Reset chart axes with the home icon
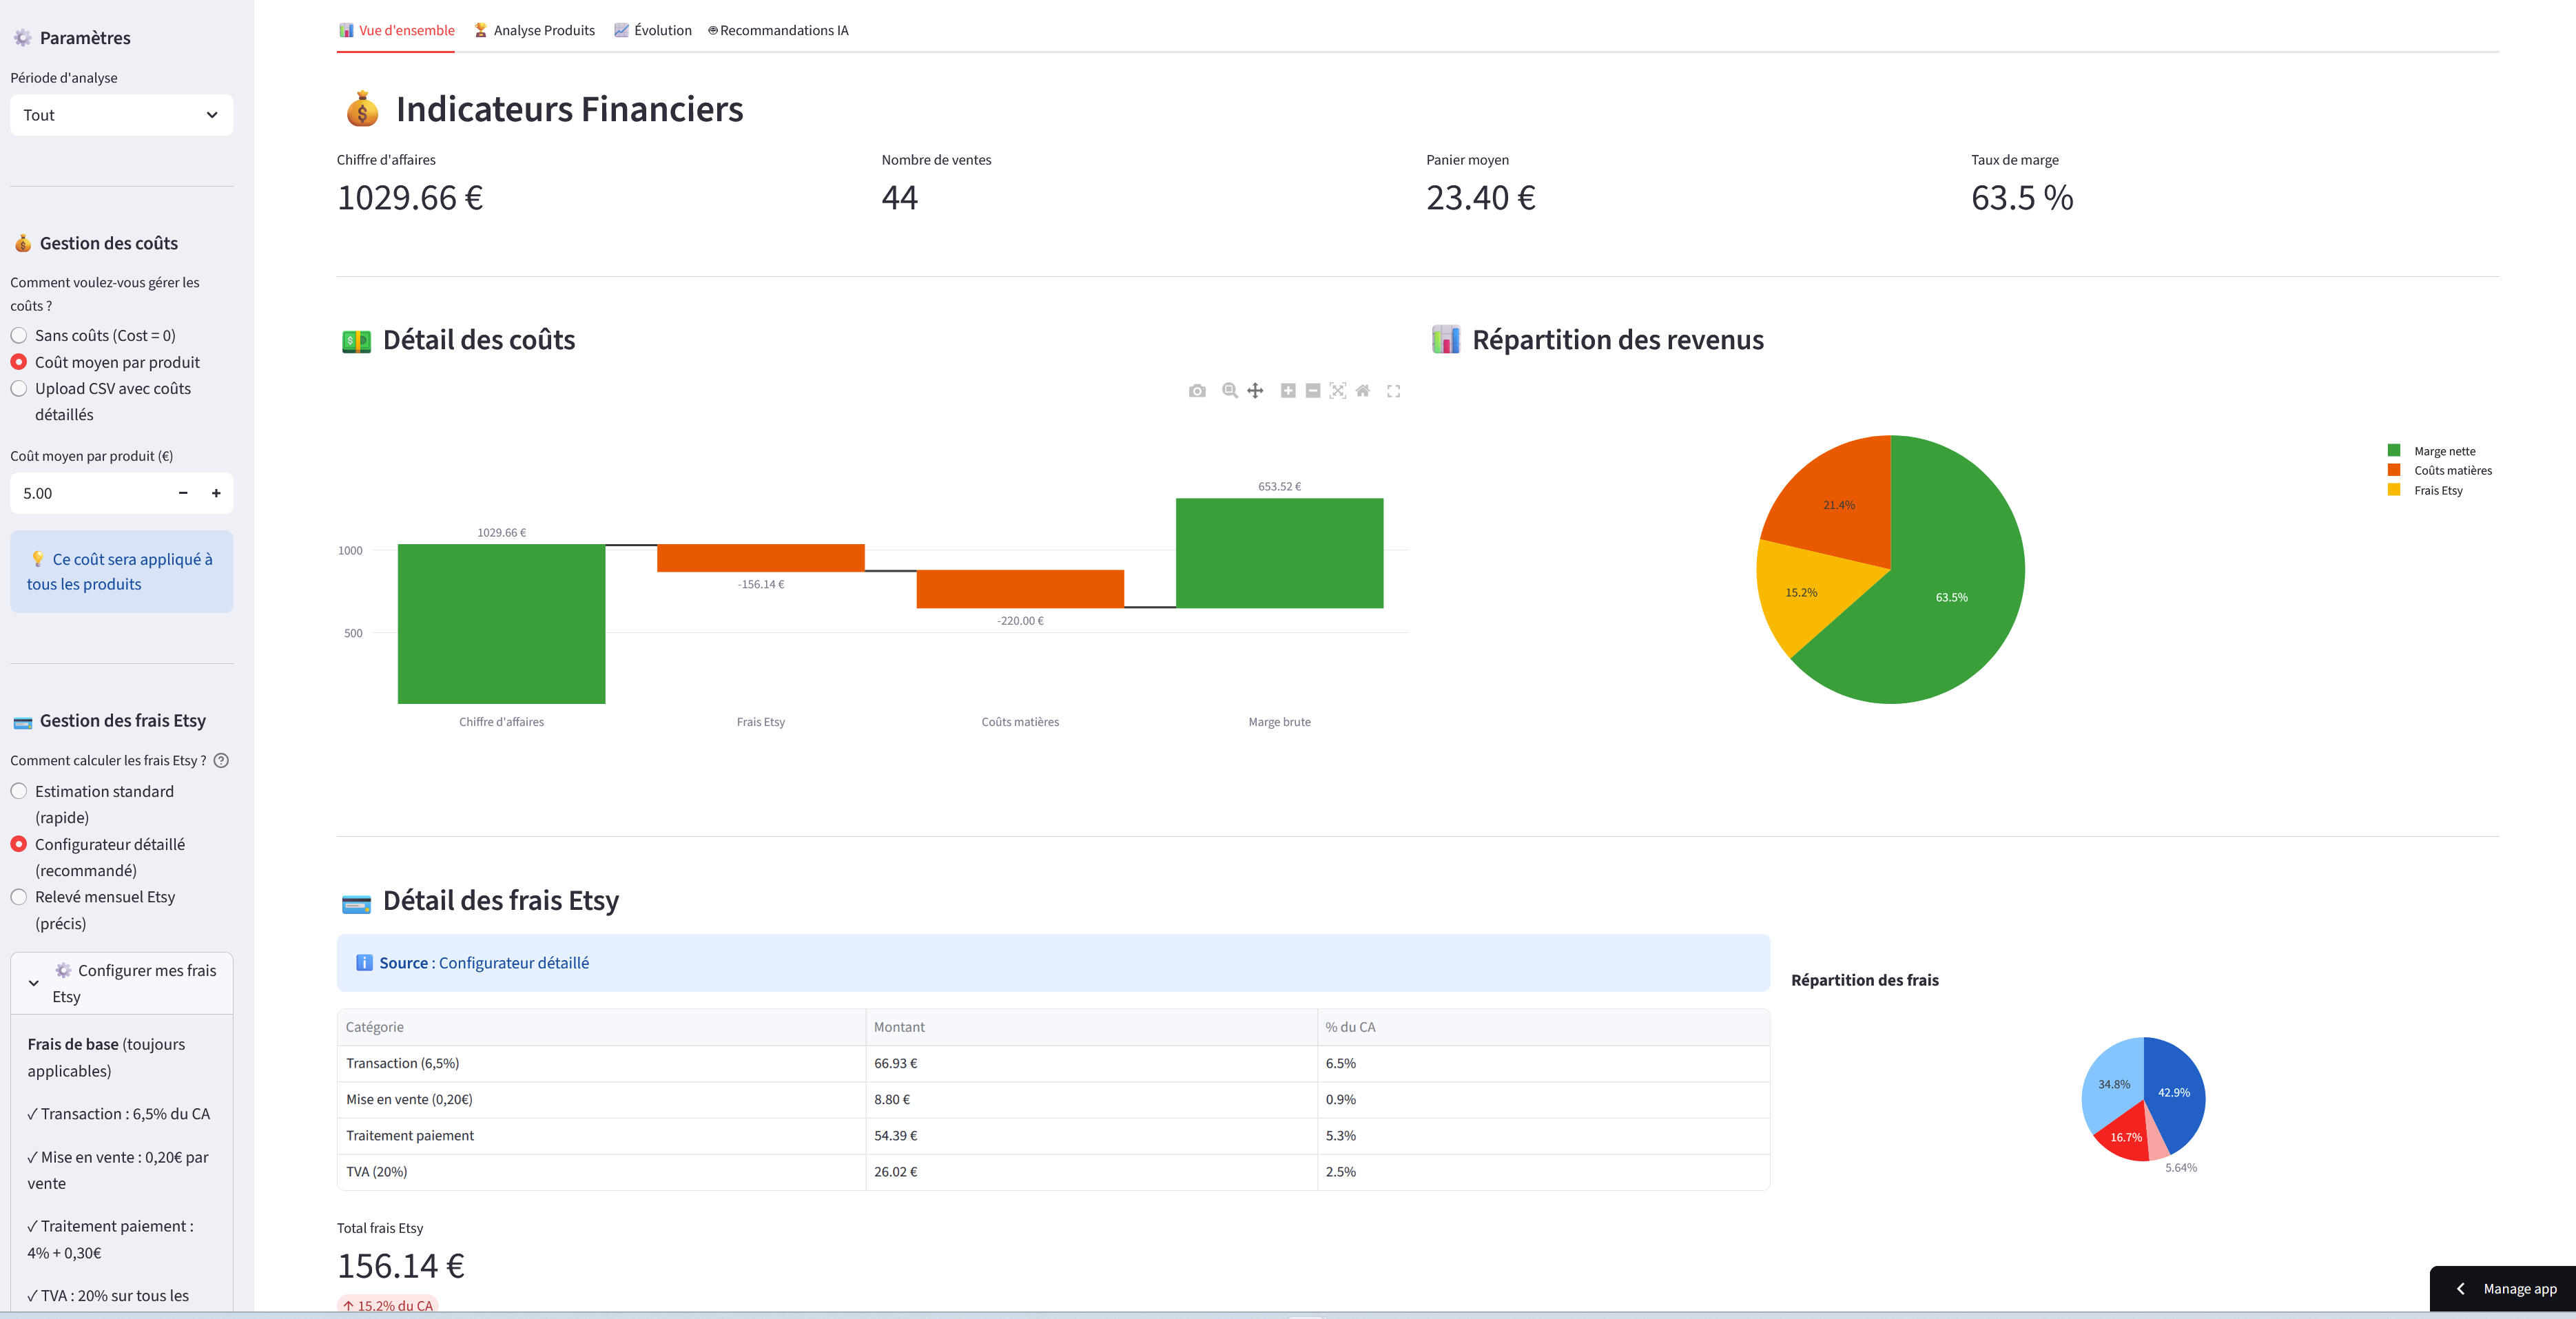 pyautogui.click(x=1363, y=391)
